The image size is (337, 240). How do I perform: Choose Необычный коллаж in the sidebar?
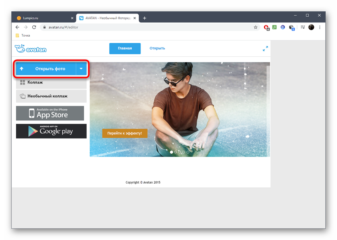51,96
